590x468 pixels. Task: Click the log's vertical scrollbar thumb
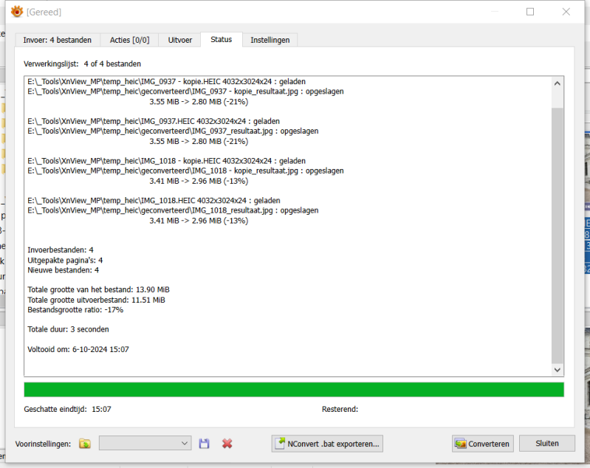click(558, 235)
